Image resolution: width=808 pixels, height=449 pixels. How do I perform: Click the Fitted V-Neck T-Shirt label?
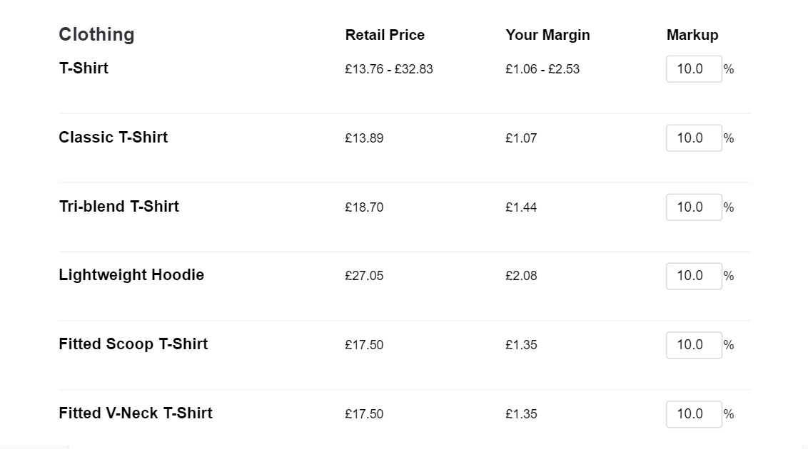136,413
